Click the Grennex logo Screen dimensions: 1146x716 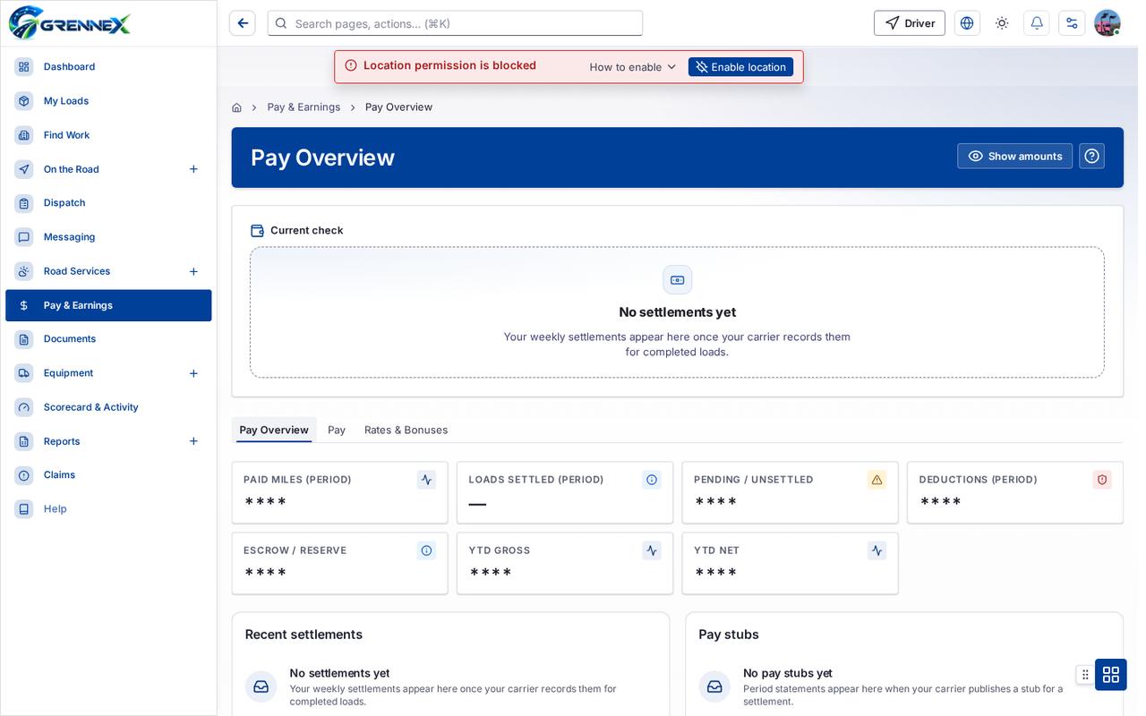coord(70,23)
